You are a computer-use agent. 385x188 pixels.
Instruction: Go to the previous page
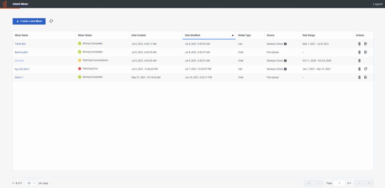[318, 183]
